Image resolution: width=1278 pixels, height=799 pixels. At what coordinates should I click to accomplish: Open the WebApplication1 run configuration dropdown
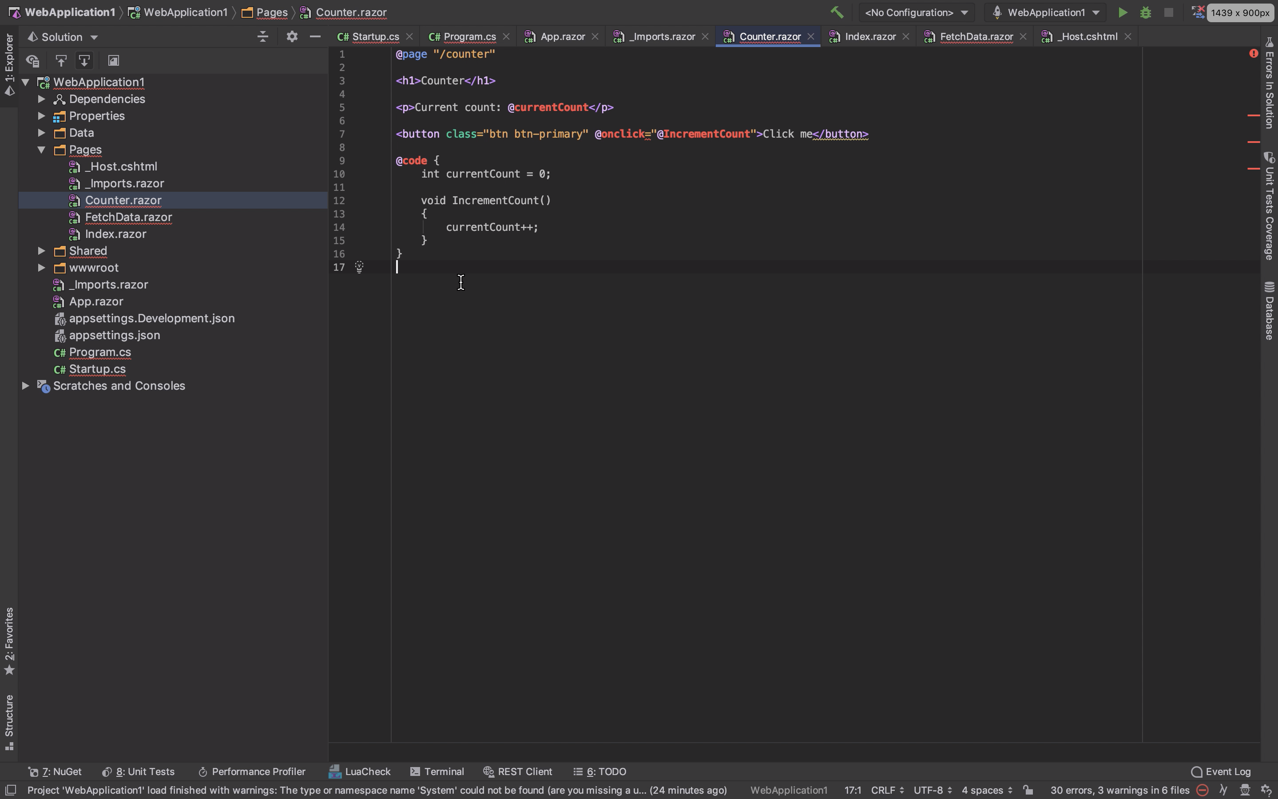point(1045,12)
